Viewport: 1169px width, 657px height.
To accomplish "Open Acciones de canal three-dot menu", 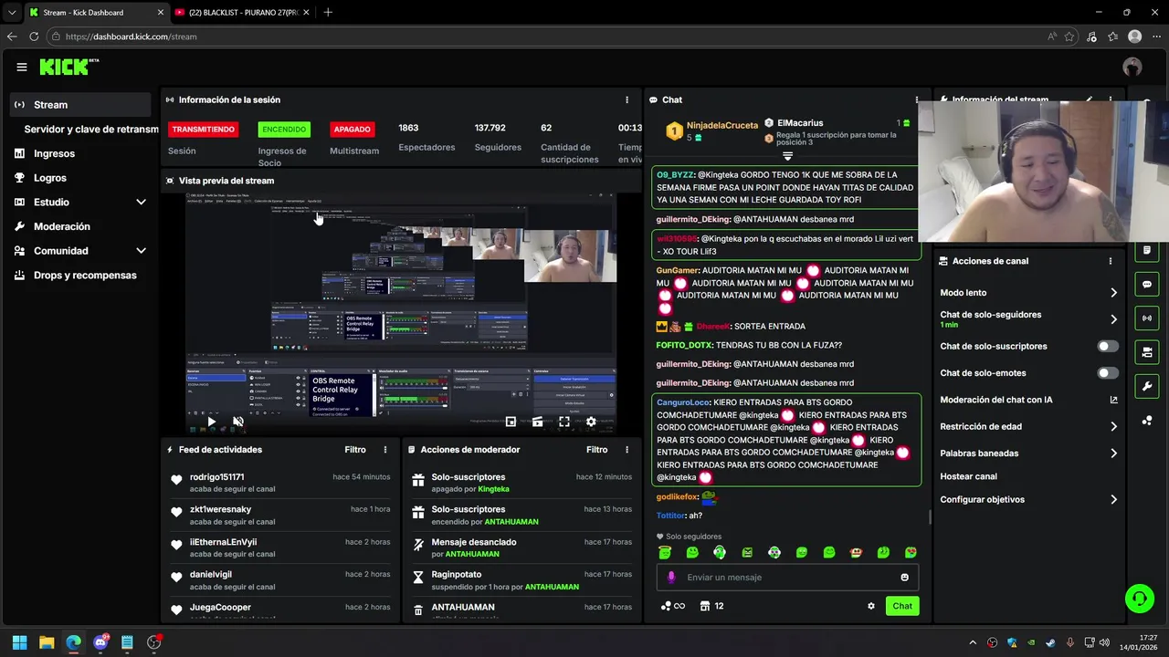I will 1111,261.
